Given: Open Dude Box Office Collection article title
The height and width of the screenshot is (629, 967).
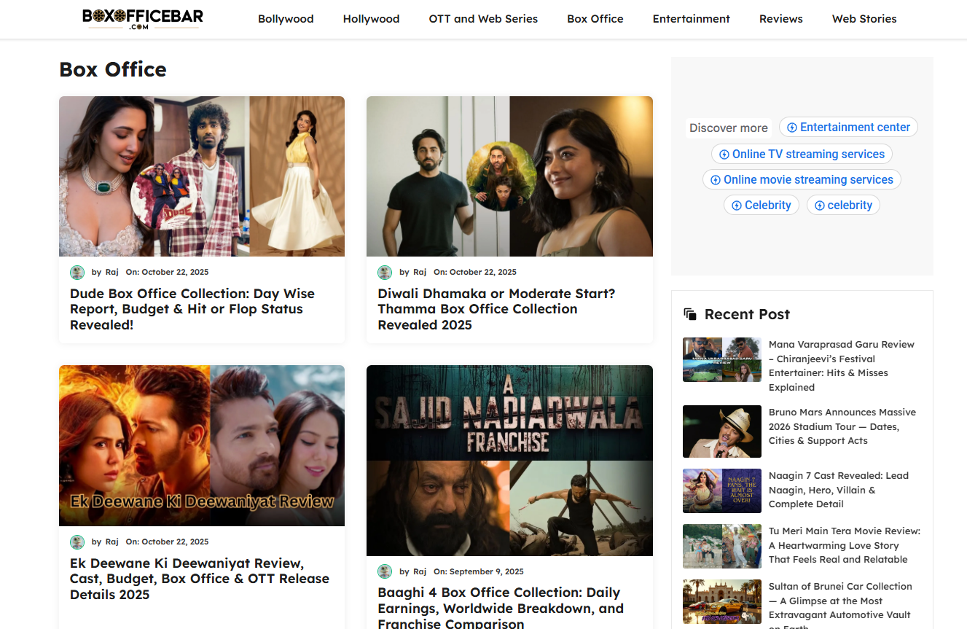Looking at the screenshot, I should pos(192,309).
